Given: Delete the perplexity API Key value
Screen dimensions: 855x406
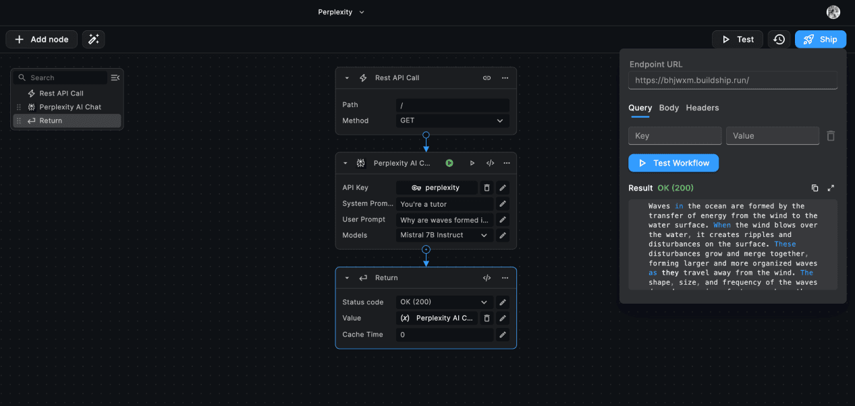Looking at the screenshot, I should pos(487,188).
